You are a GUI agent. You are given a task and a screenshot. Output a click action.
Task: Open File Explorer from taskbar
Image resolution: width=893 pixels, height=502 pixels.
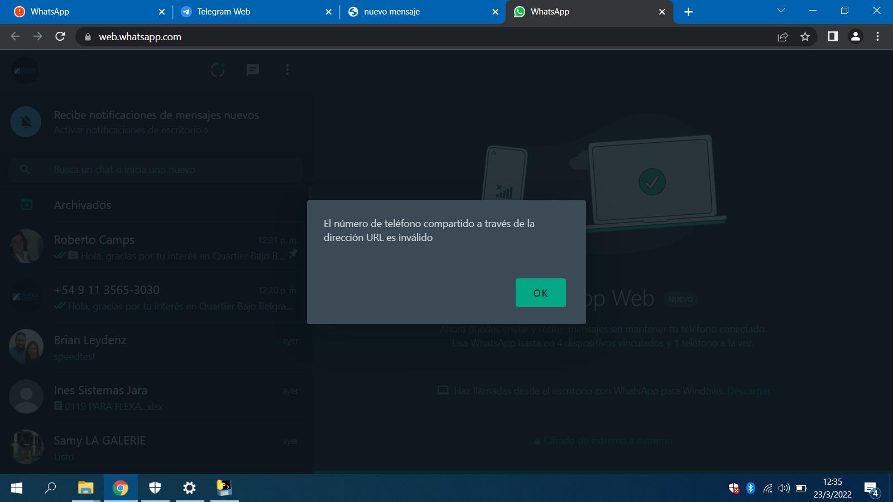(85, 488)
